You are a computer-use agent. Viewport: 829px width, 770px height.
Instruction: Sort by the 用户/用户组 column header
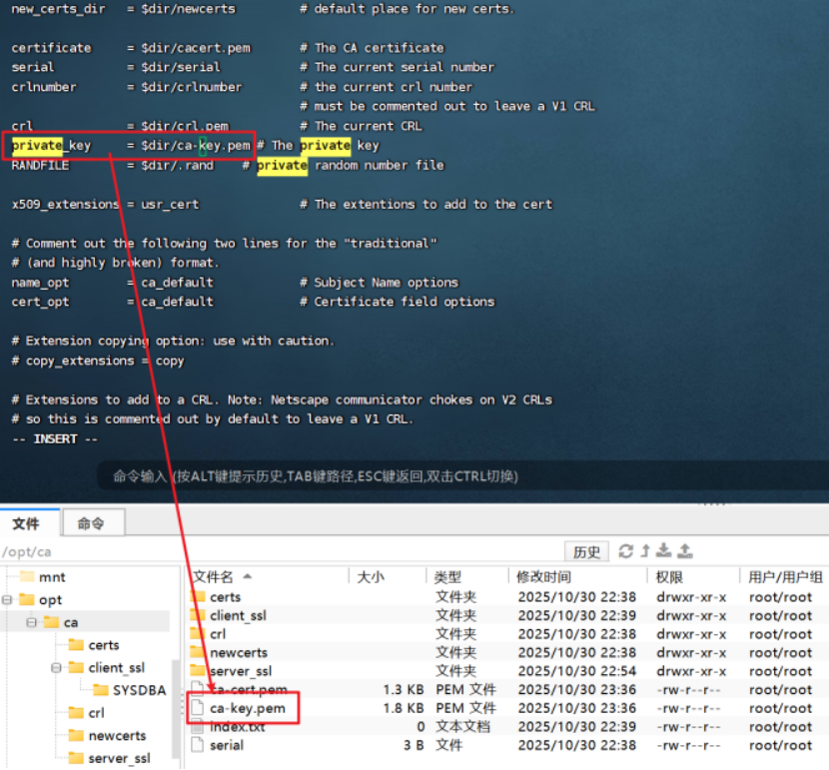click(x=784, y=576)
